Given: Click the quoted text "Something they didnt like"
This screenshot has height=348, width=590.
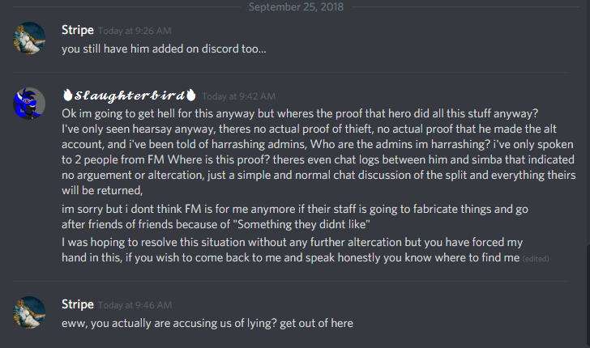Looking at the screenshot, I should click(x=301, y=224).
